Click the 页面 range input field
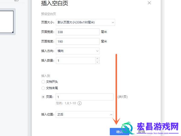The width and height of the screenshot is (181, 136). click(84, 97)
